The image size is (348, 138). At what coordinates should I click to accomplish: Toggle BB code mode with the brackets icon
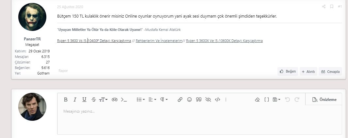[266, 100]
